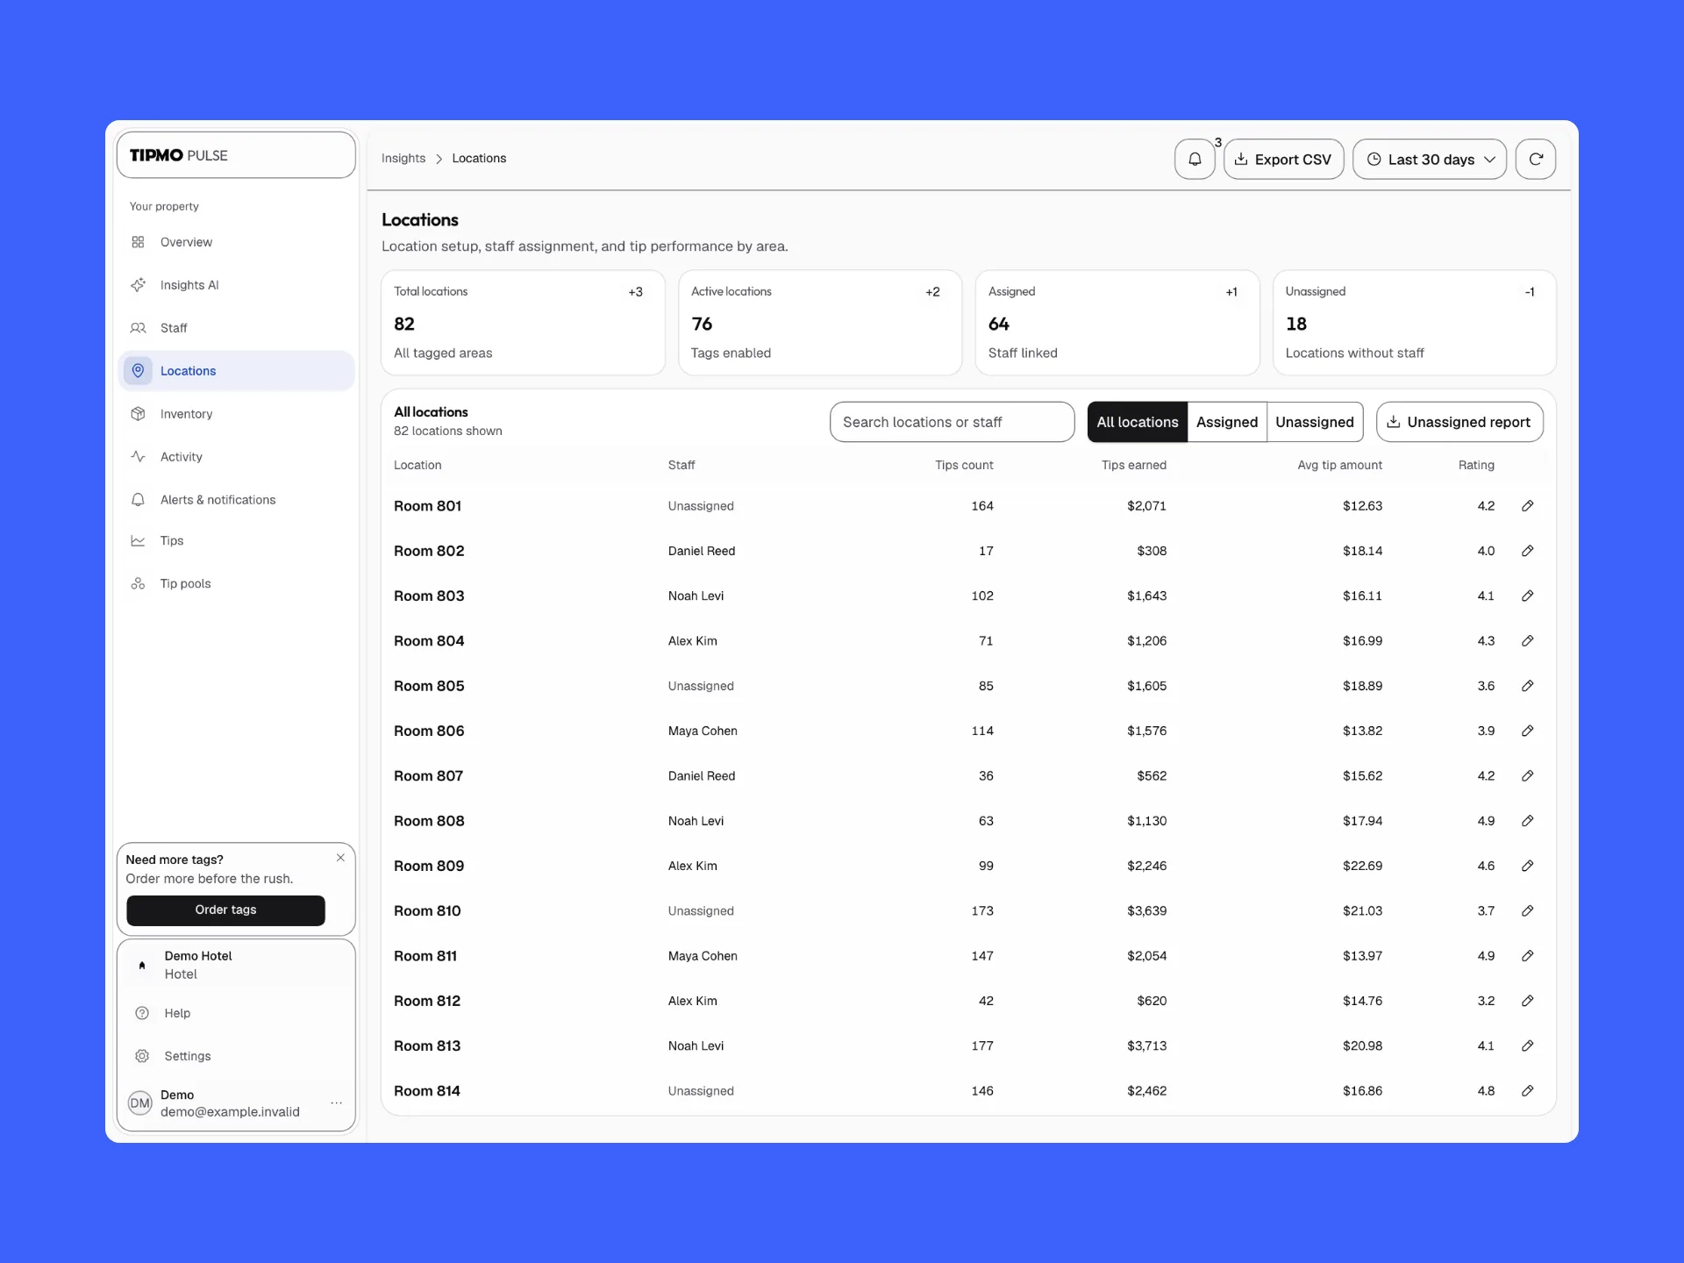Click the Tips earned column header

pos(1133,466)
